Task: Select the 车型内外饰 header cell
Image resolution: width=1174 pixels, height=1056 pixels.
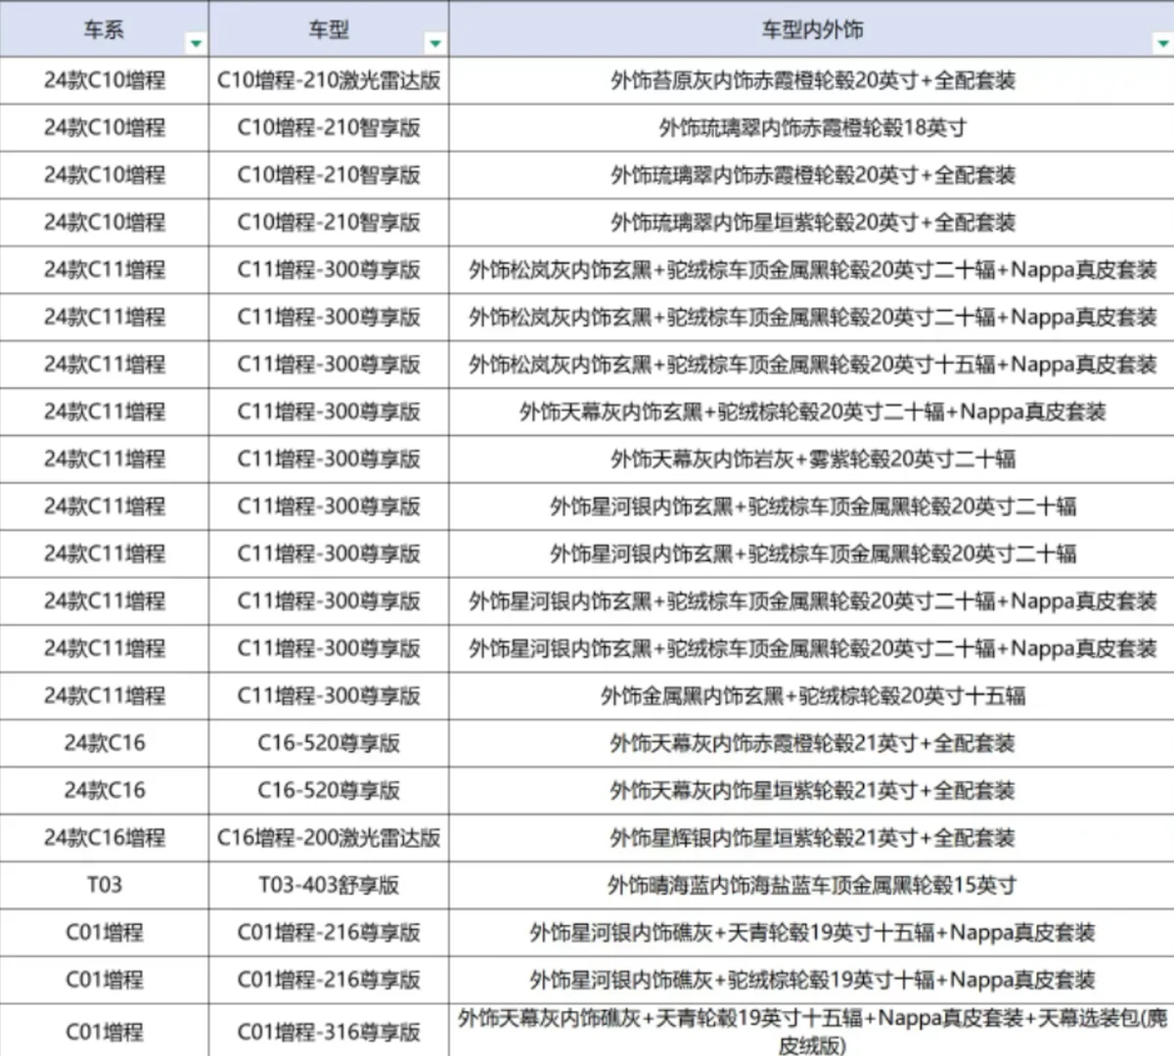Action: (x=810, y=30)
